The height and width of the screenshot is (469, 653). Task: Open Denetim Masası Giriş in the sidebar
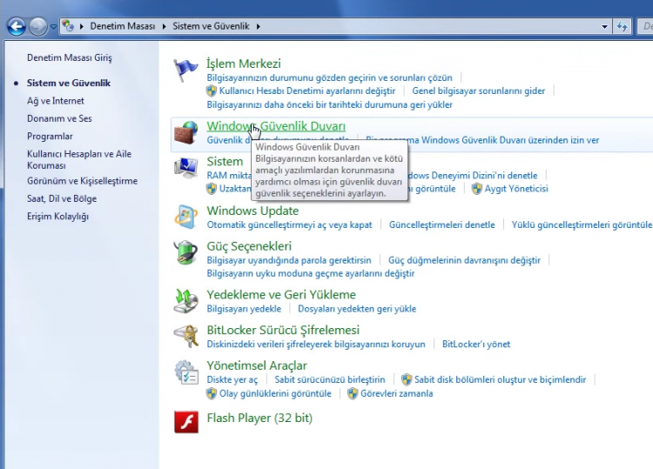pyautogui.click(x=70, y=57)
